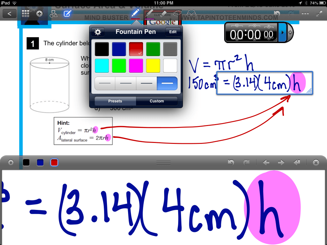Pick blue pen in zoom panel
This screenshot has height=245, width=327.
pyautogui.click(x=40, y=162)
